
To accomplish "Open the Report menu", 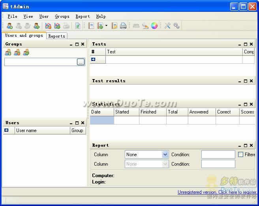I will (x=83, y=16).
